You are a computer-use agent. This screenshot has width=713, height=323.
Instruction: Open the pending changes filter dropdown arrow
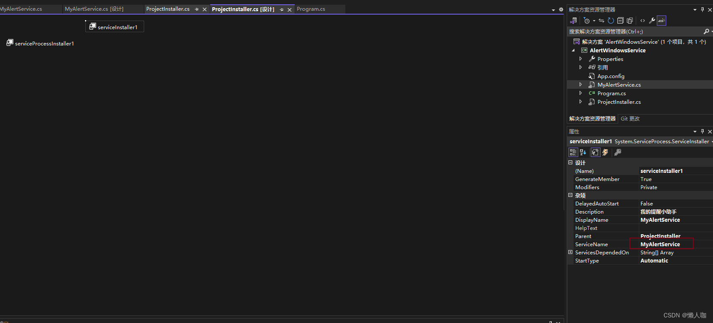(x=594, y=21)
